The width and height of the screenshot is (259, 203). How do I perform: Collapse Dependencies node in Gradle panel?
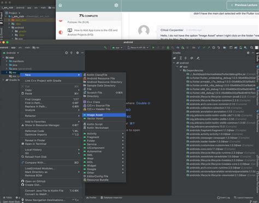[x=181, y=71]
